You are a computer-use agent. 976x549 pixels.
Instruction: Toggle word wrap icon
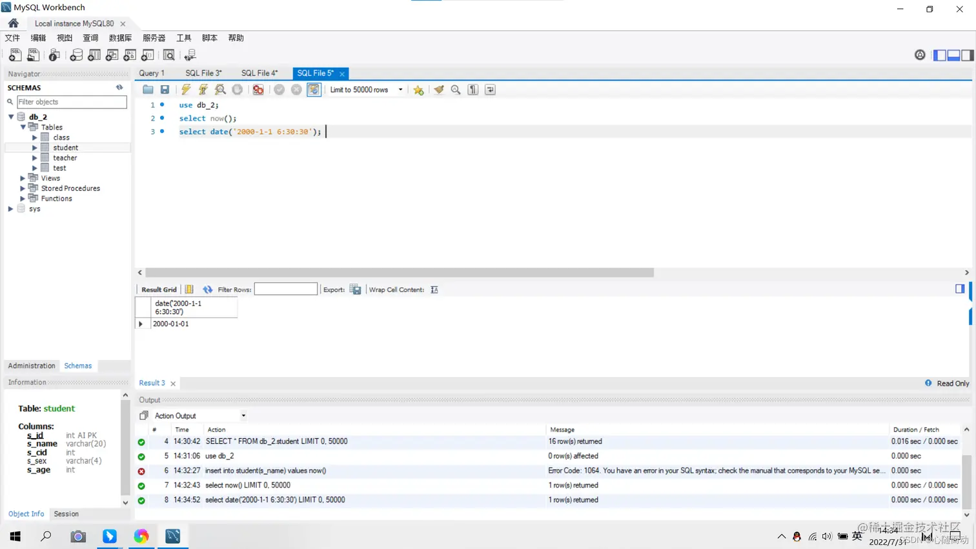coord(491,90)
